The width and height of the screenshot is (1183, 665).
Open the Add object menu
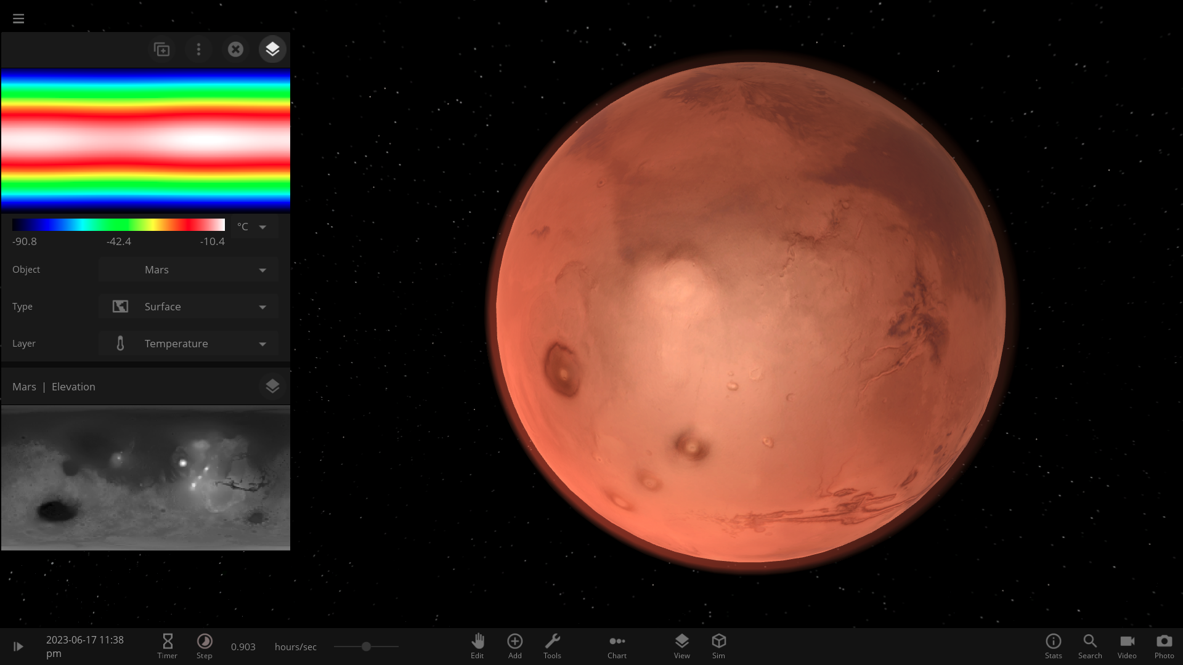coord(515,646)
